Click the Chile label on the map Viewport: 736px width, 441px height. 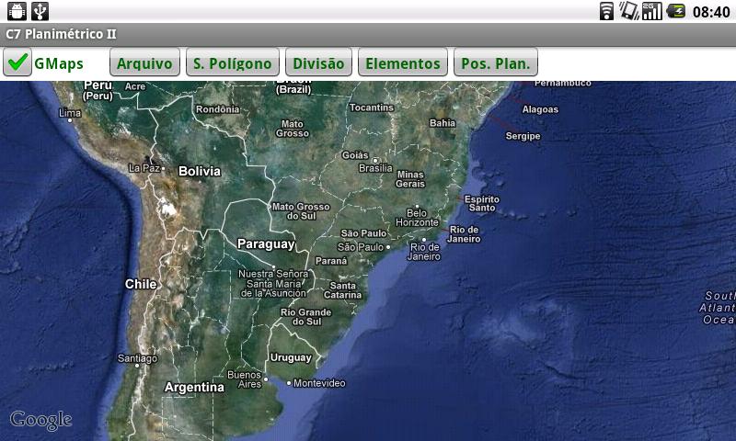[x=141, y=284]
